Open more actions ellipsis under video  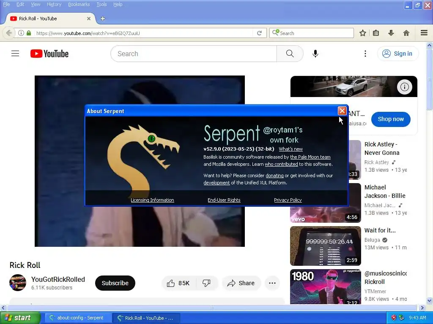coord(272,283)
